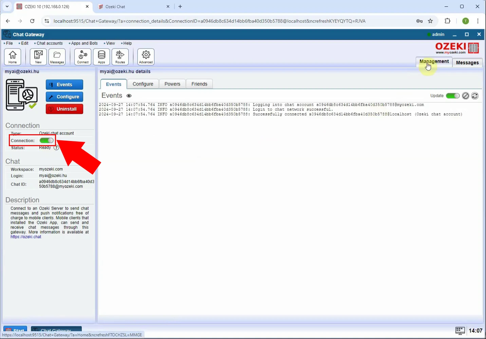Click the Start button in taskbar

click(x=15, y=329)
